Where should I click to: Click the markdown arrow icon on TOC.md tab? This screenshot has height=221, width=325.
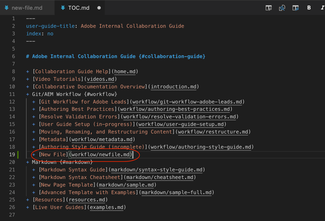tap(63, 8)
